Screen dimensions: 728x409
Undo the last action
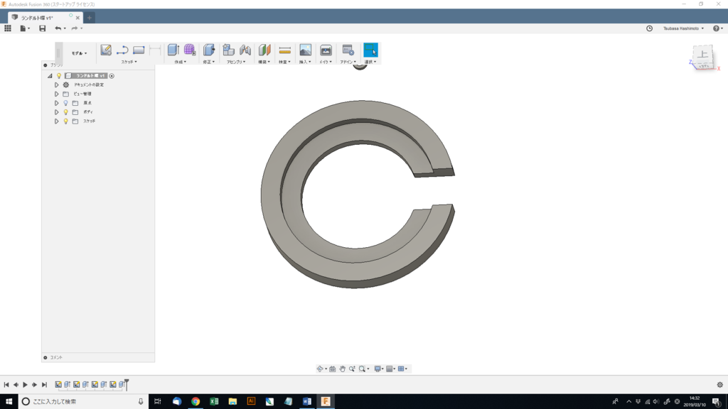[x=58, y=28]
